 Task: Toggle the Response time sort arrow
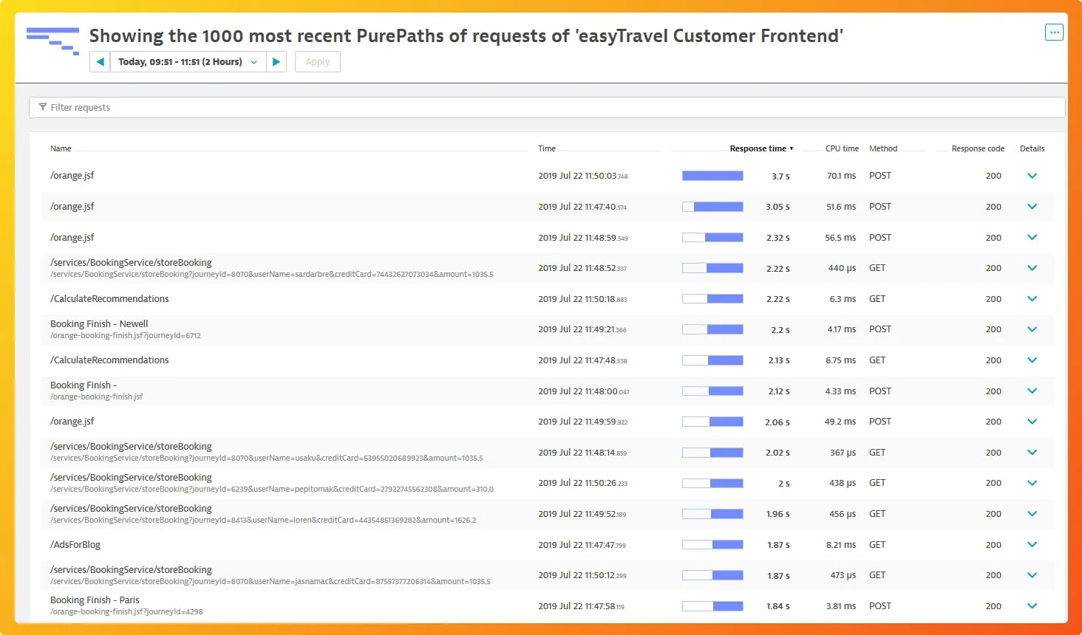(791, 148)
